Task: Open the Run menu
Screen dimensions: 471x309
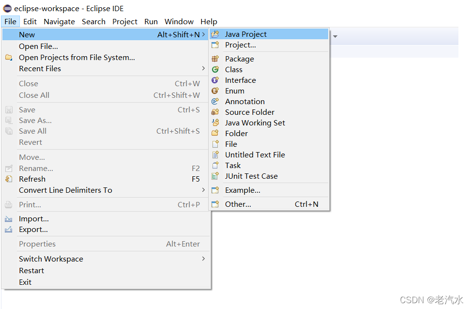Action: (151, 22)
